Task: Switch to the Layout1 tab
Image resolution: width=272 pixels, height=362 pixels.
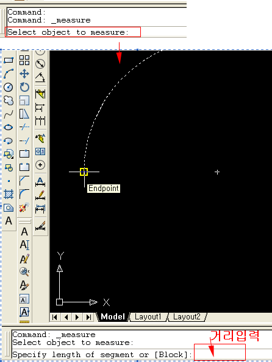Action: (148, 317)
